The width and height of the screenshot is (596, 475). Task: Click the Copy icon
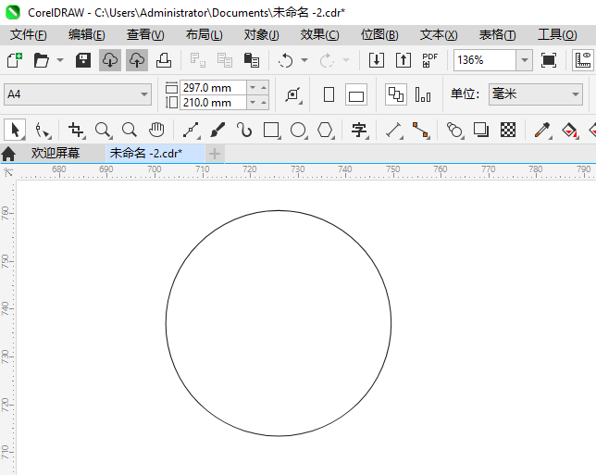pyautogui.click(x=225, y=60)
